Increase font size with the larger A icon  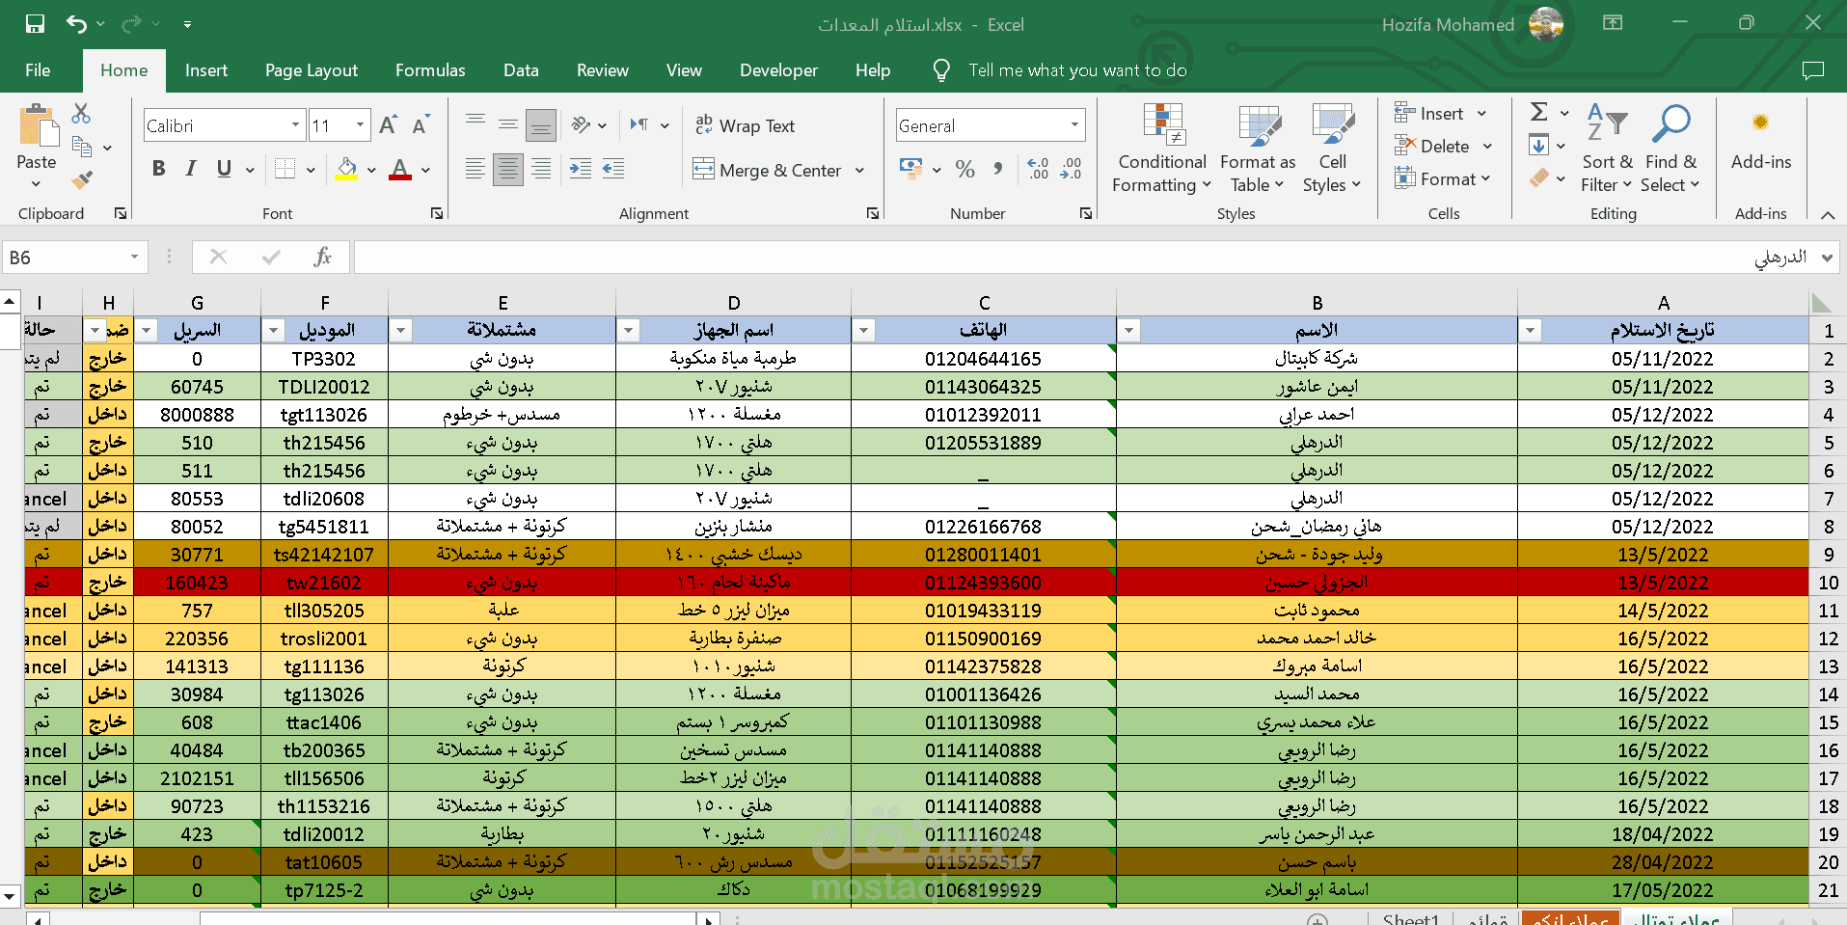(x=388, y=125)
